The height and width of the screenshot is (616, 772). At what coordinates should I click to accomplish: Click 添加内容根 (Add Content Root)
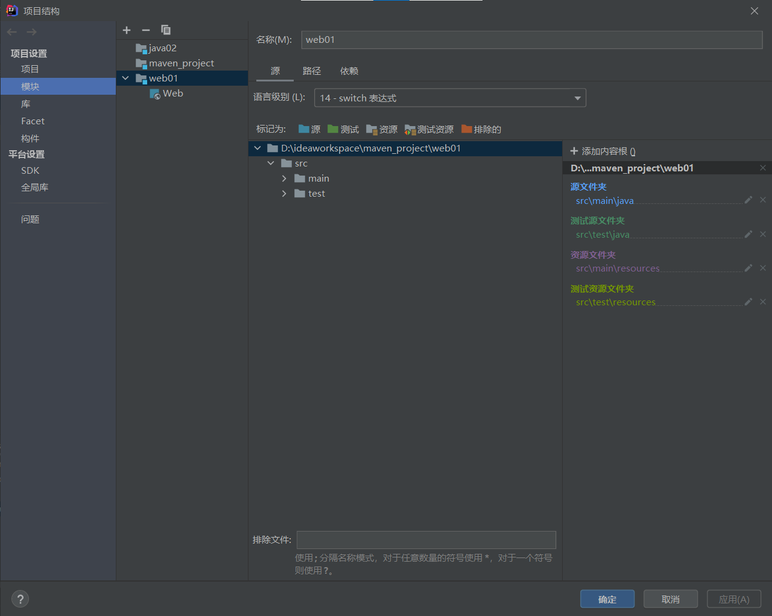pyautogui.click(x=603, y=151)
